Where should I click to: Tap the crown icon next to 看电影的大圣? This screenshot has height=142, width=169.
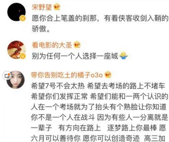pyautogui.click(x=77, y=45)
